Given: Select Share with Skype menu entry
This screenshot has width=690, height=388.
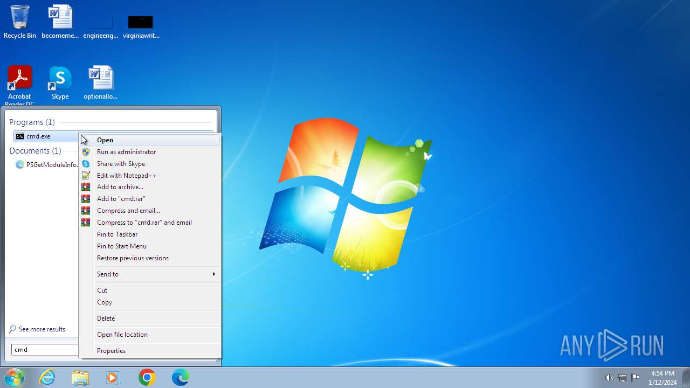Looking at the screenshot, I should pyautogui.click(x=150, y=164).
